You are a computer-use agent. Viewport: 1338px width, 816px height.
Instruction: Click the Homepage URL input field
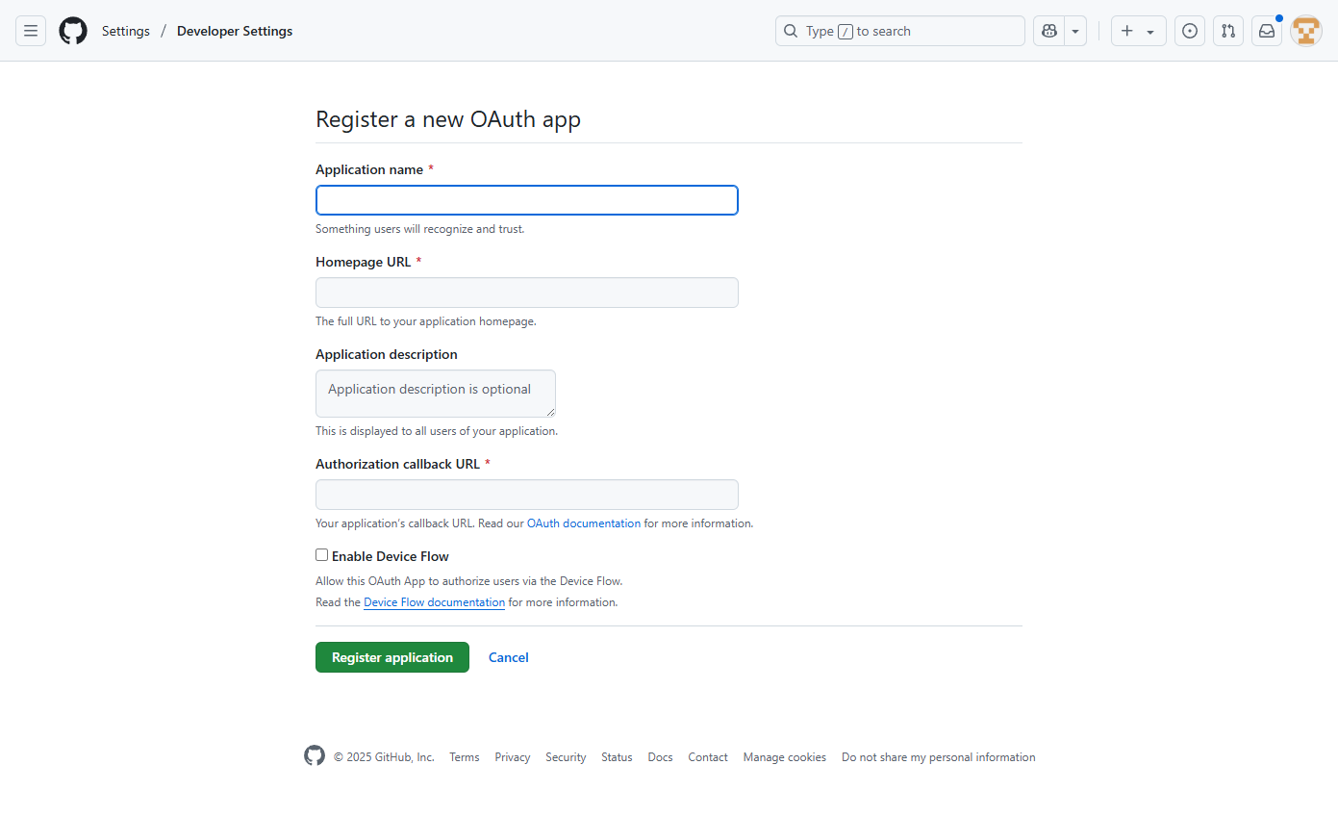pos(527,293)
